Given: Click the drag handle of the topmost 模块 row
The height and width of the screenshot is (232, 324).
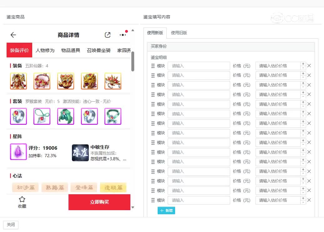Looking at the screenshot, I should point(153,66).
